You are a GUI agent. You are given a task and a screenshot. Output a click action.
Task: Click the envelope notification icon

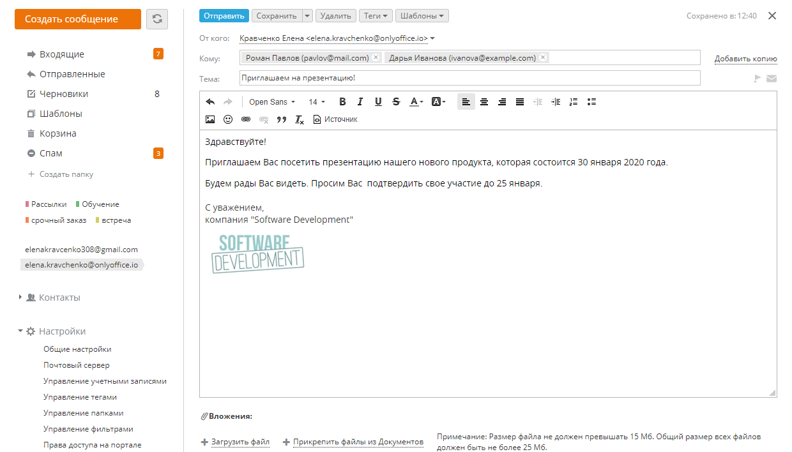(x=772, y=79)
